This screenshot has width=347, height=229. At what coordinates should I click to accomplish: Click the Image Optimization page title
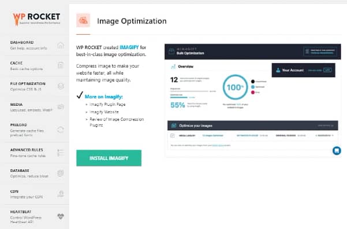(132, 21)
